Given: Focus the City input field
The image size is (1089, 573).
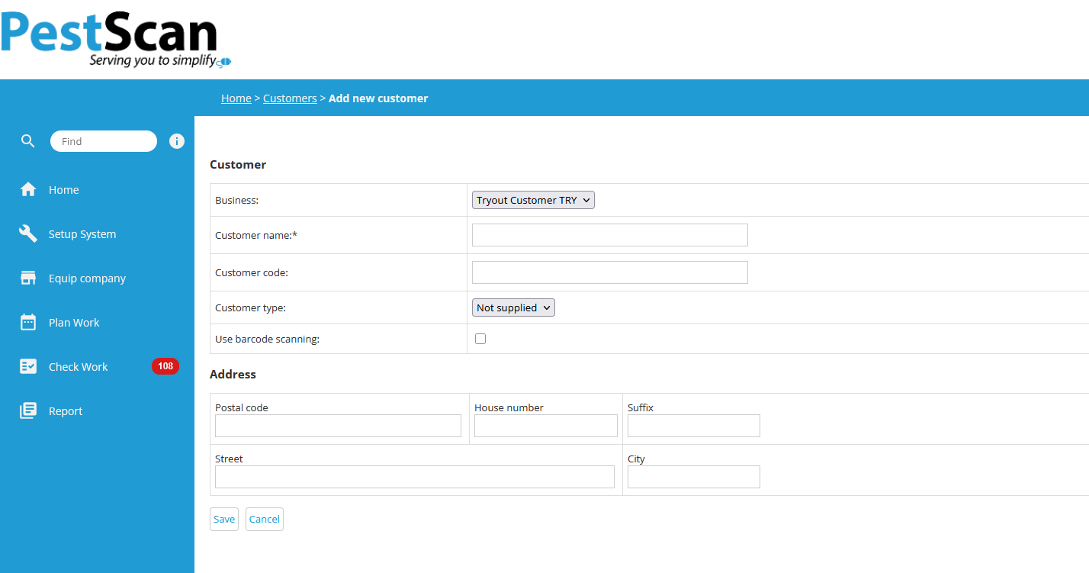Looking at the screenshot, I should coord(694,477).
